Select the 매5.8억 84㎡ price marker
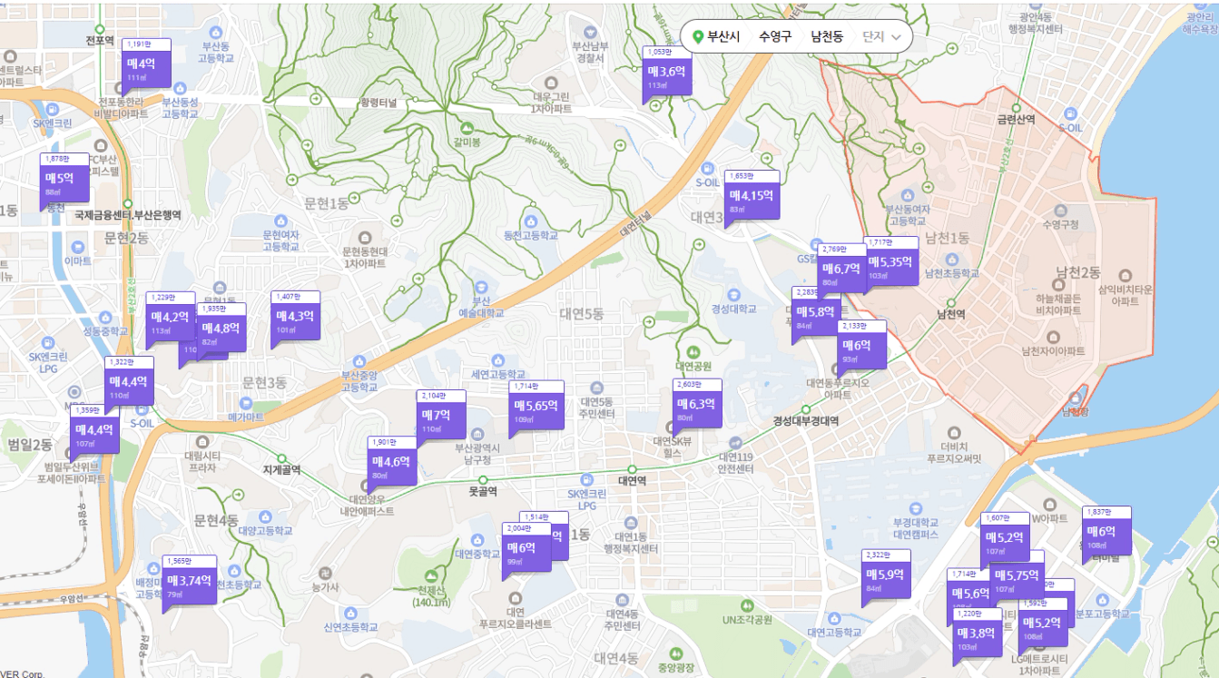This screenshot has width=1219, height=678. coord(814,315)
